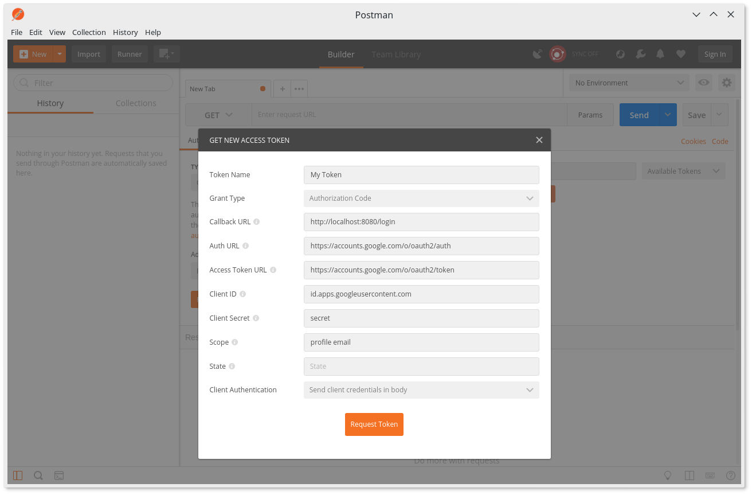The height and width of the screenshot is (495, 752).
Task: Click the Scope input field
Action: pyautogui.click(x=421, y=342)
